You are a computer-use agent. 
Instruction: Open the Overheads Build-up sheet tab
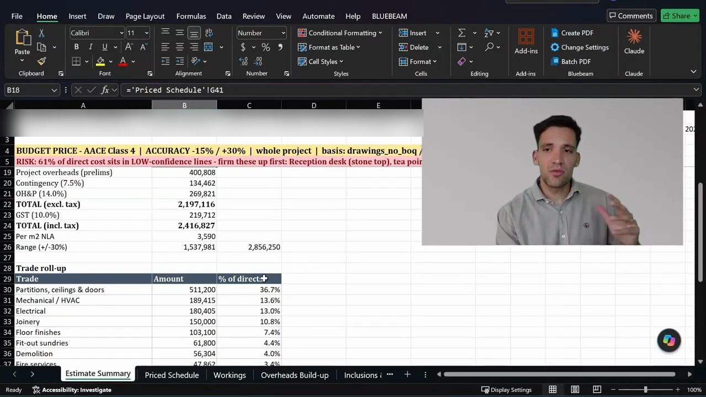click(x=295, y=375)
